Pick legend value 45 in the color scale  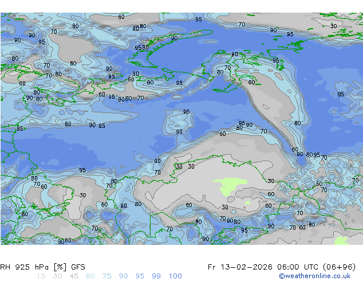tap(74, 276)
